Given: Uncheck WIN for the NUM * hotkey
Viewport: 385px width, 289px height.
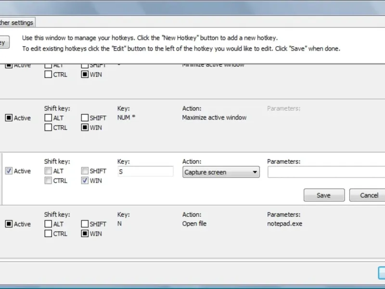Looking at the screenshot, I should pos(85,128).
